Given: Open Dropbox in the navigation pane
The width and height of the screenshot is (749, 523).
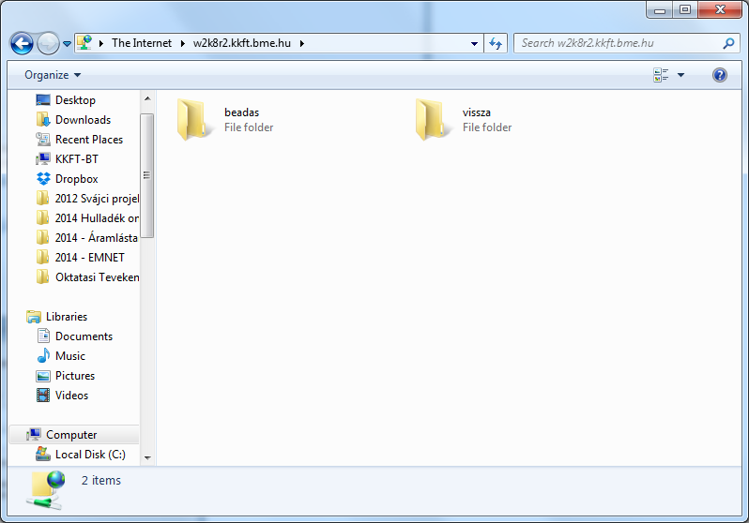Looking at the screenshot, I should [76, 179].
